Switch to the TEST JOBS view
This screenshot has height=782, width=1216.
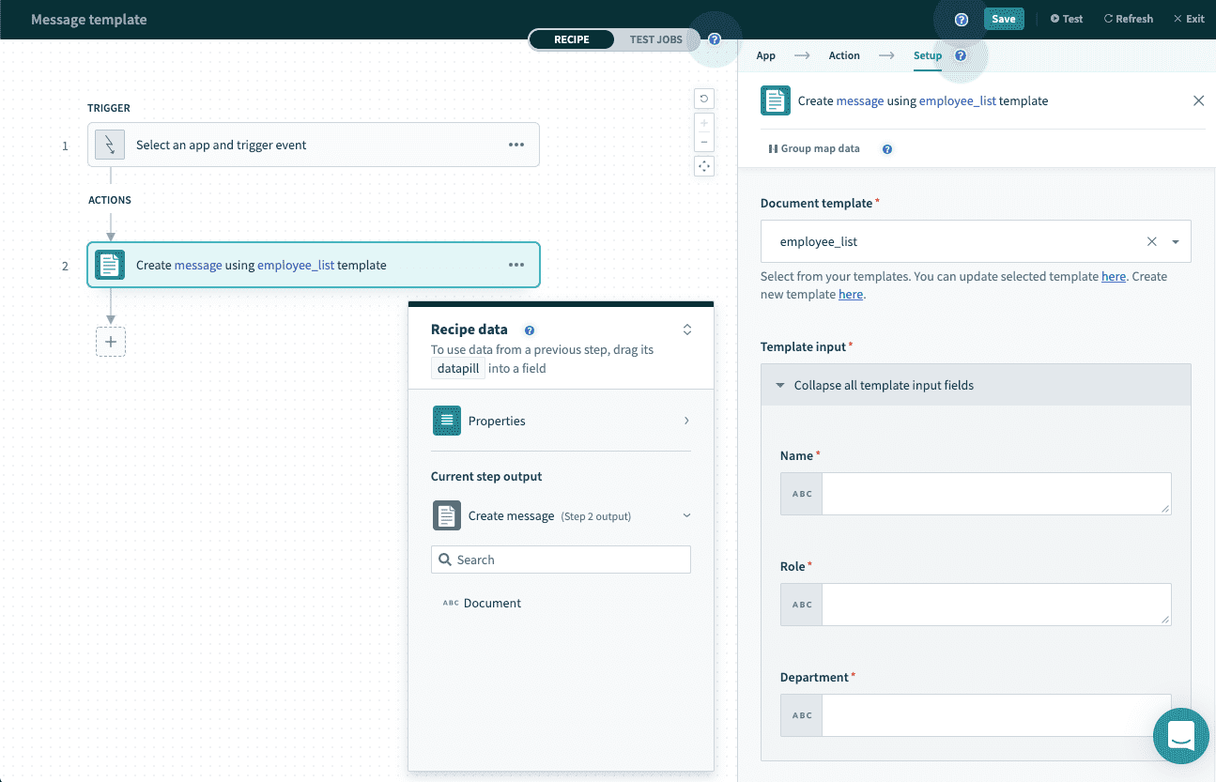(x=655, y=39)
